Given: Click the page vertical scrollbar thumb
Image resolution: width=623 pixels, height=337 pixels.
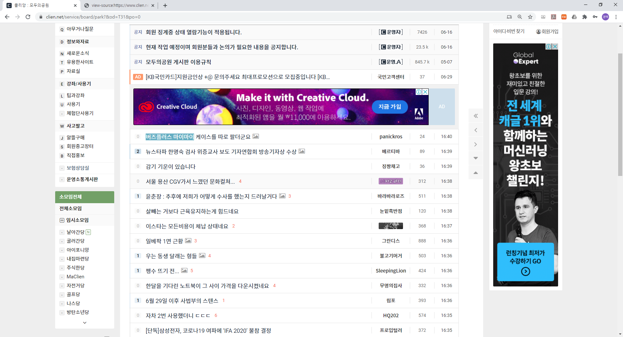Looking at the screenshot, I should click(x=620, y=114).
